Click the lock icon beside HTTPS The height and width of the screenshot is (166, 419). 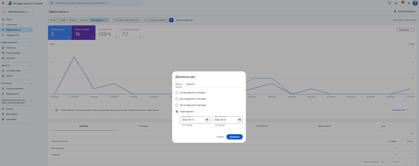[3, 76]
